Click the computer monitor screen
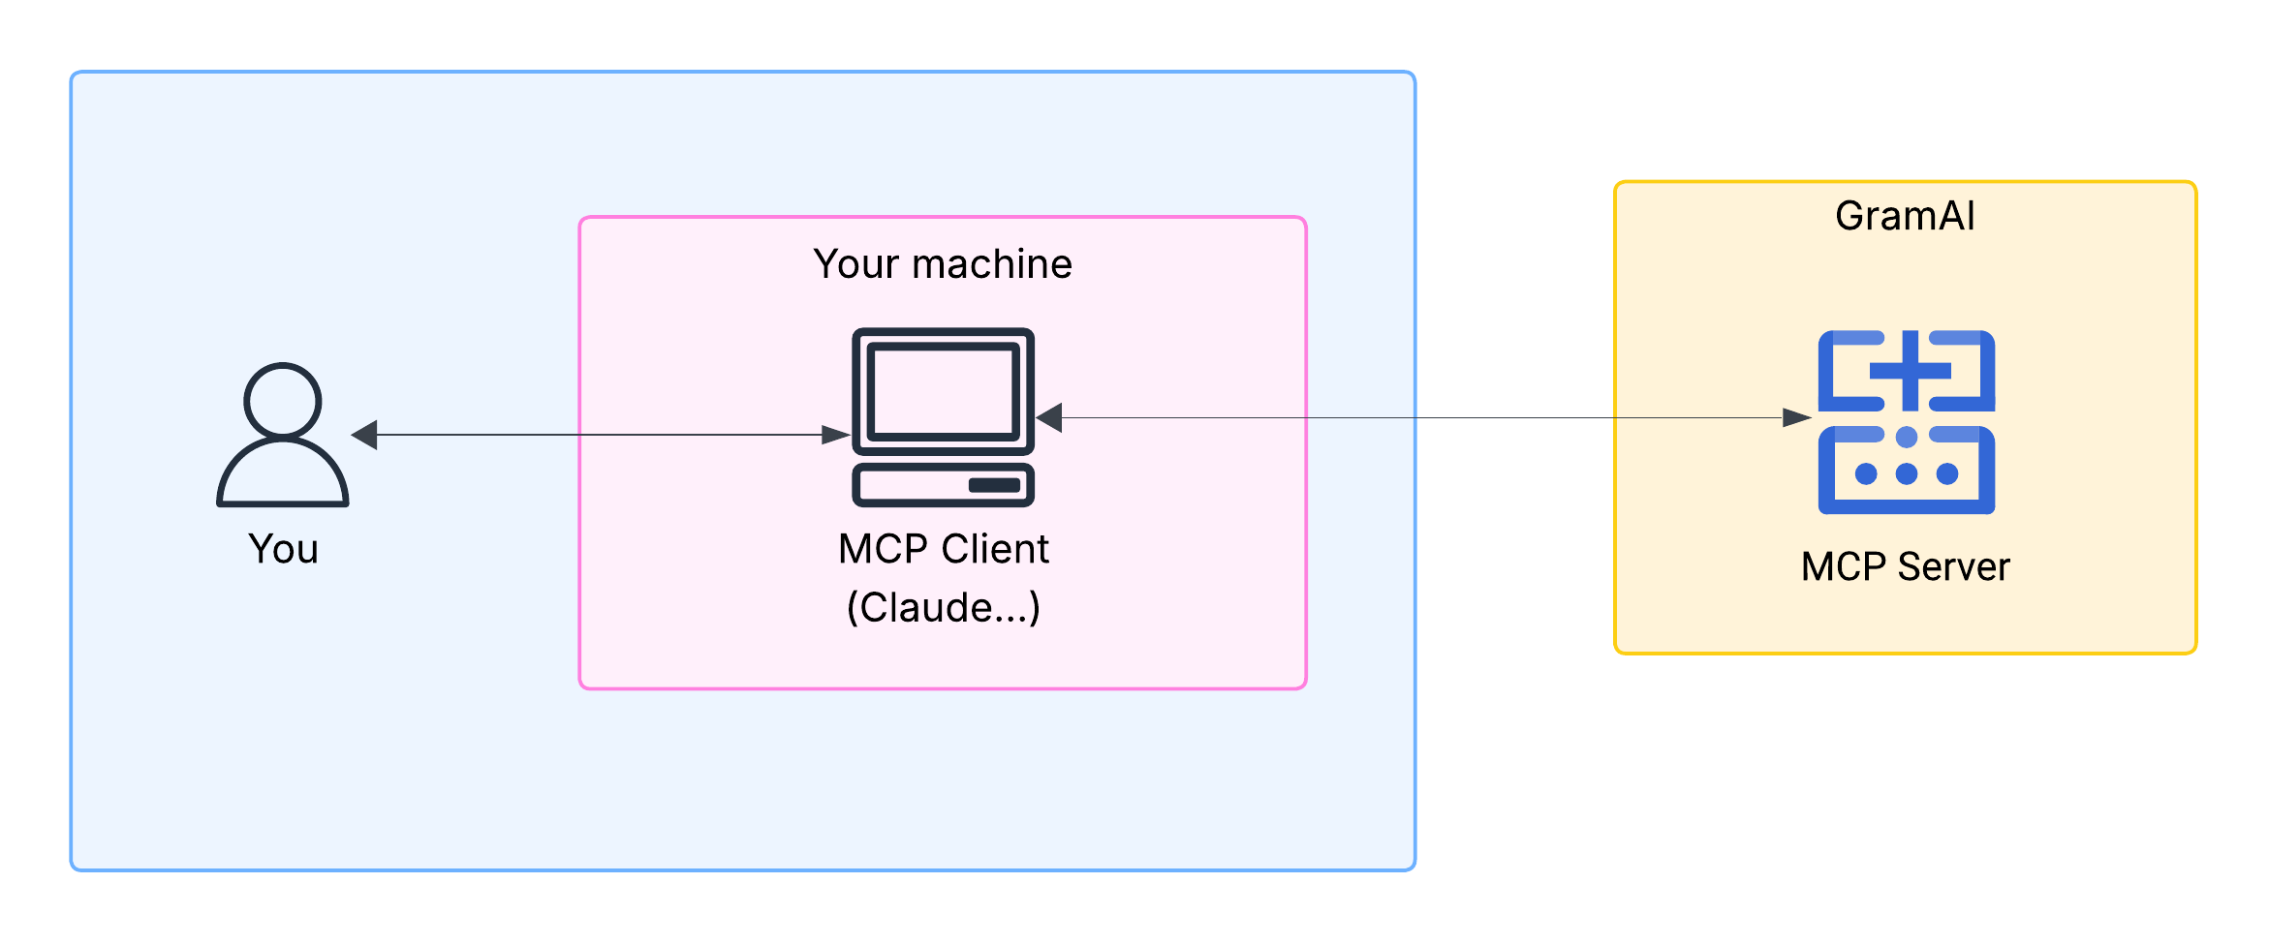The image size is (2269, 944). click(x=943, y=391)
